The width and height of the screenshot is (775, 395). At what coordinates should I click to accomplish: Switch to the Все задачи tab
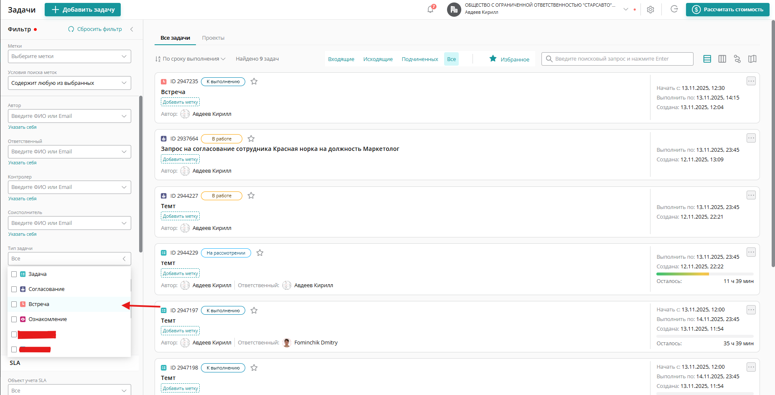click(175, 38)
